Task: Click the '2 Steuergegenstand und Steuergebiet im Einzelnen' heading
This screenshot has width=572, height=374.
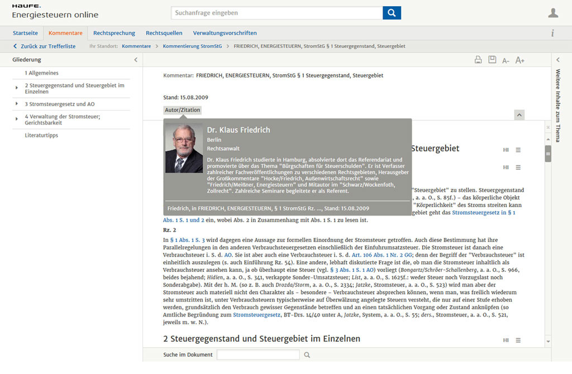Action: (x=261, y=339)
